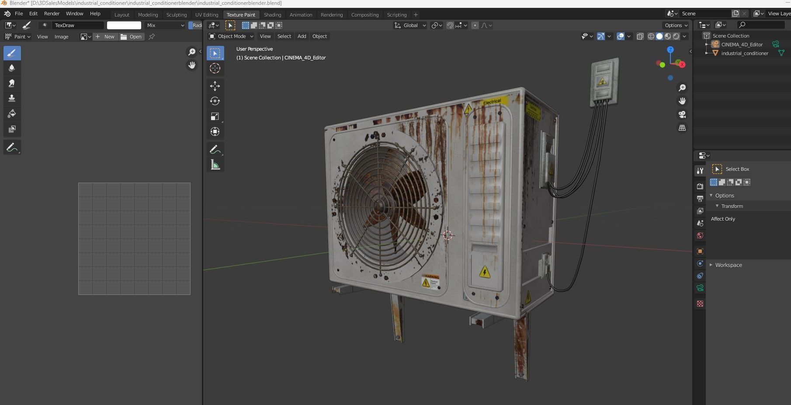The width and height of the screenshot is (791, 405).
Task: Click the Open image button
Action: [131, 37]
